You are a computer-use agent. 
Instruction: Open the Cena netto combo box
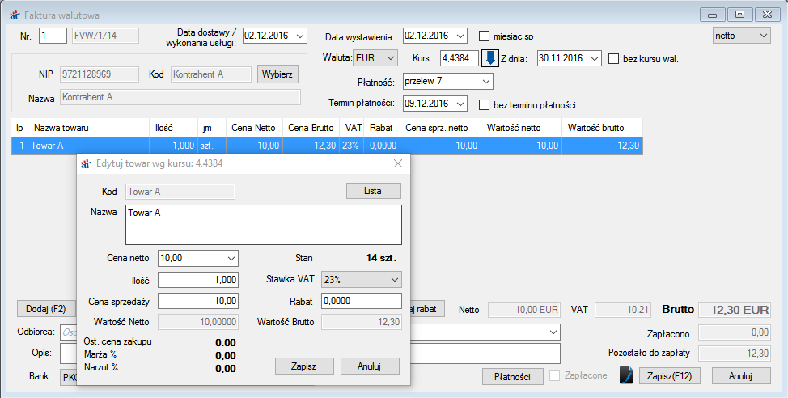231,258
